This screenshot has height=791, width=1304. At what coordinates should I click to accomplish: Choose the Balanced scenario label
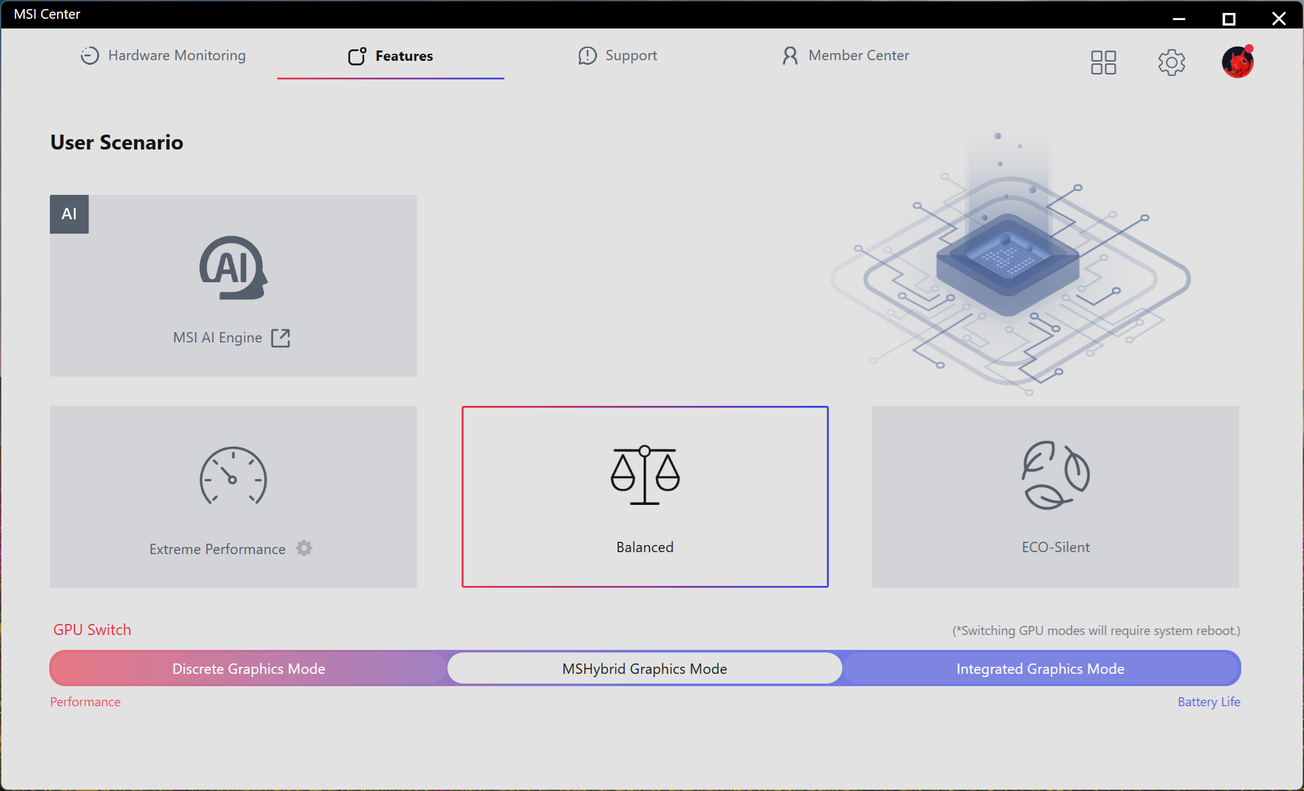click(x=645, y=548)
